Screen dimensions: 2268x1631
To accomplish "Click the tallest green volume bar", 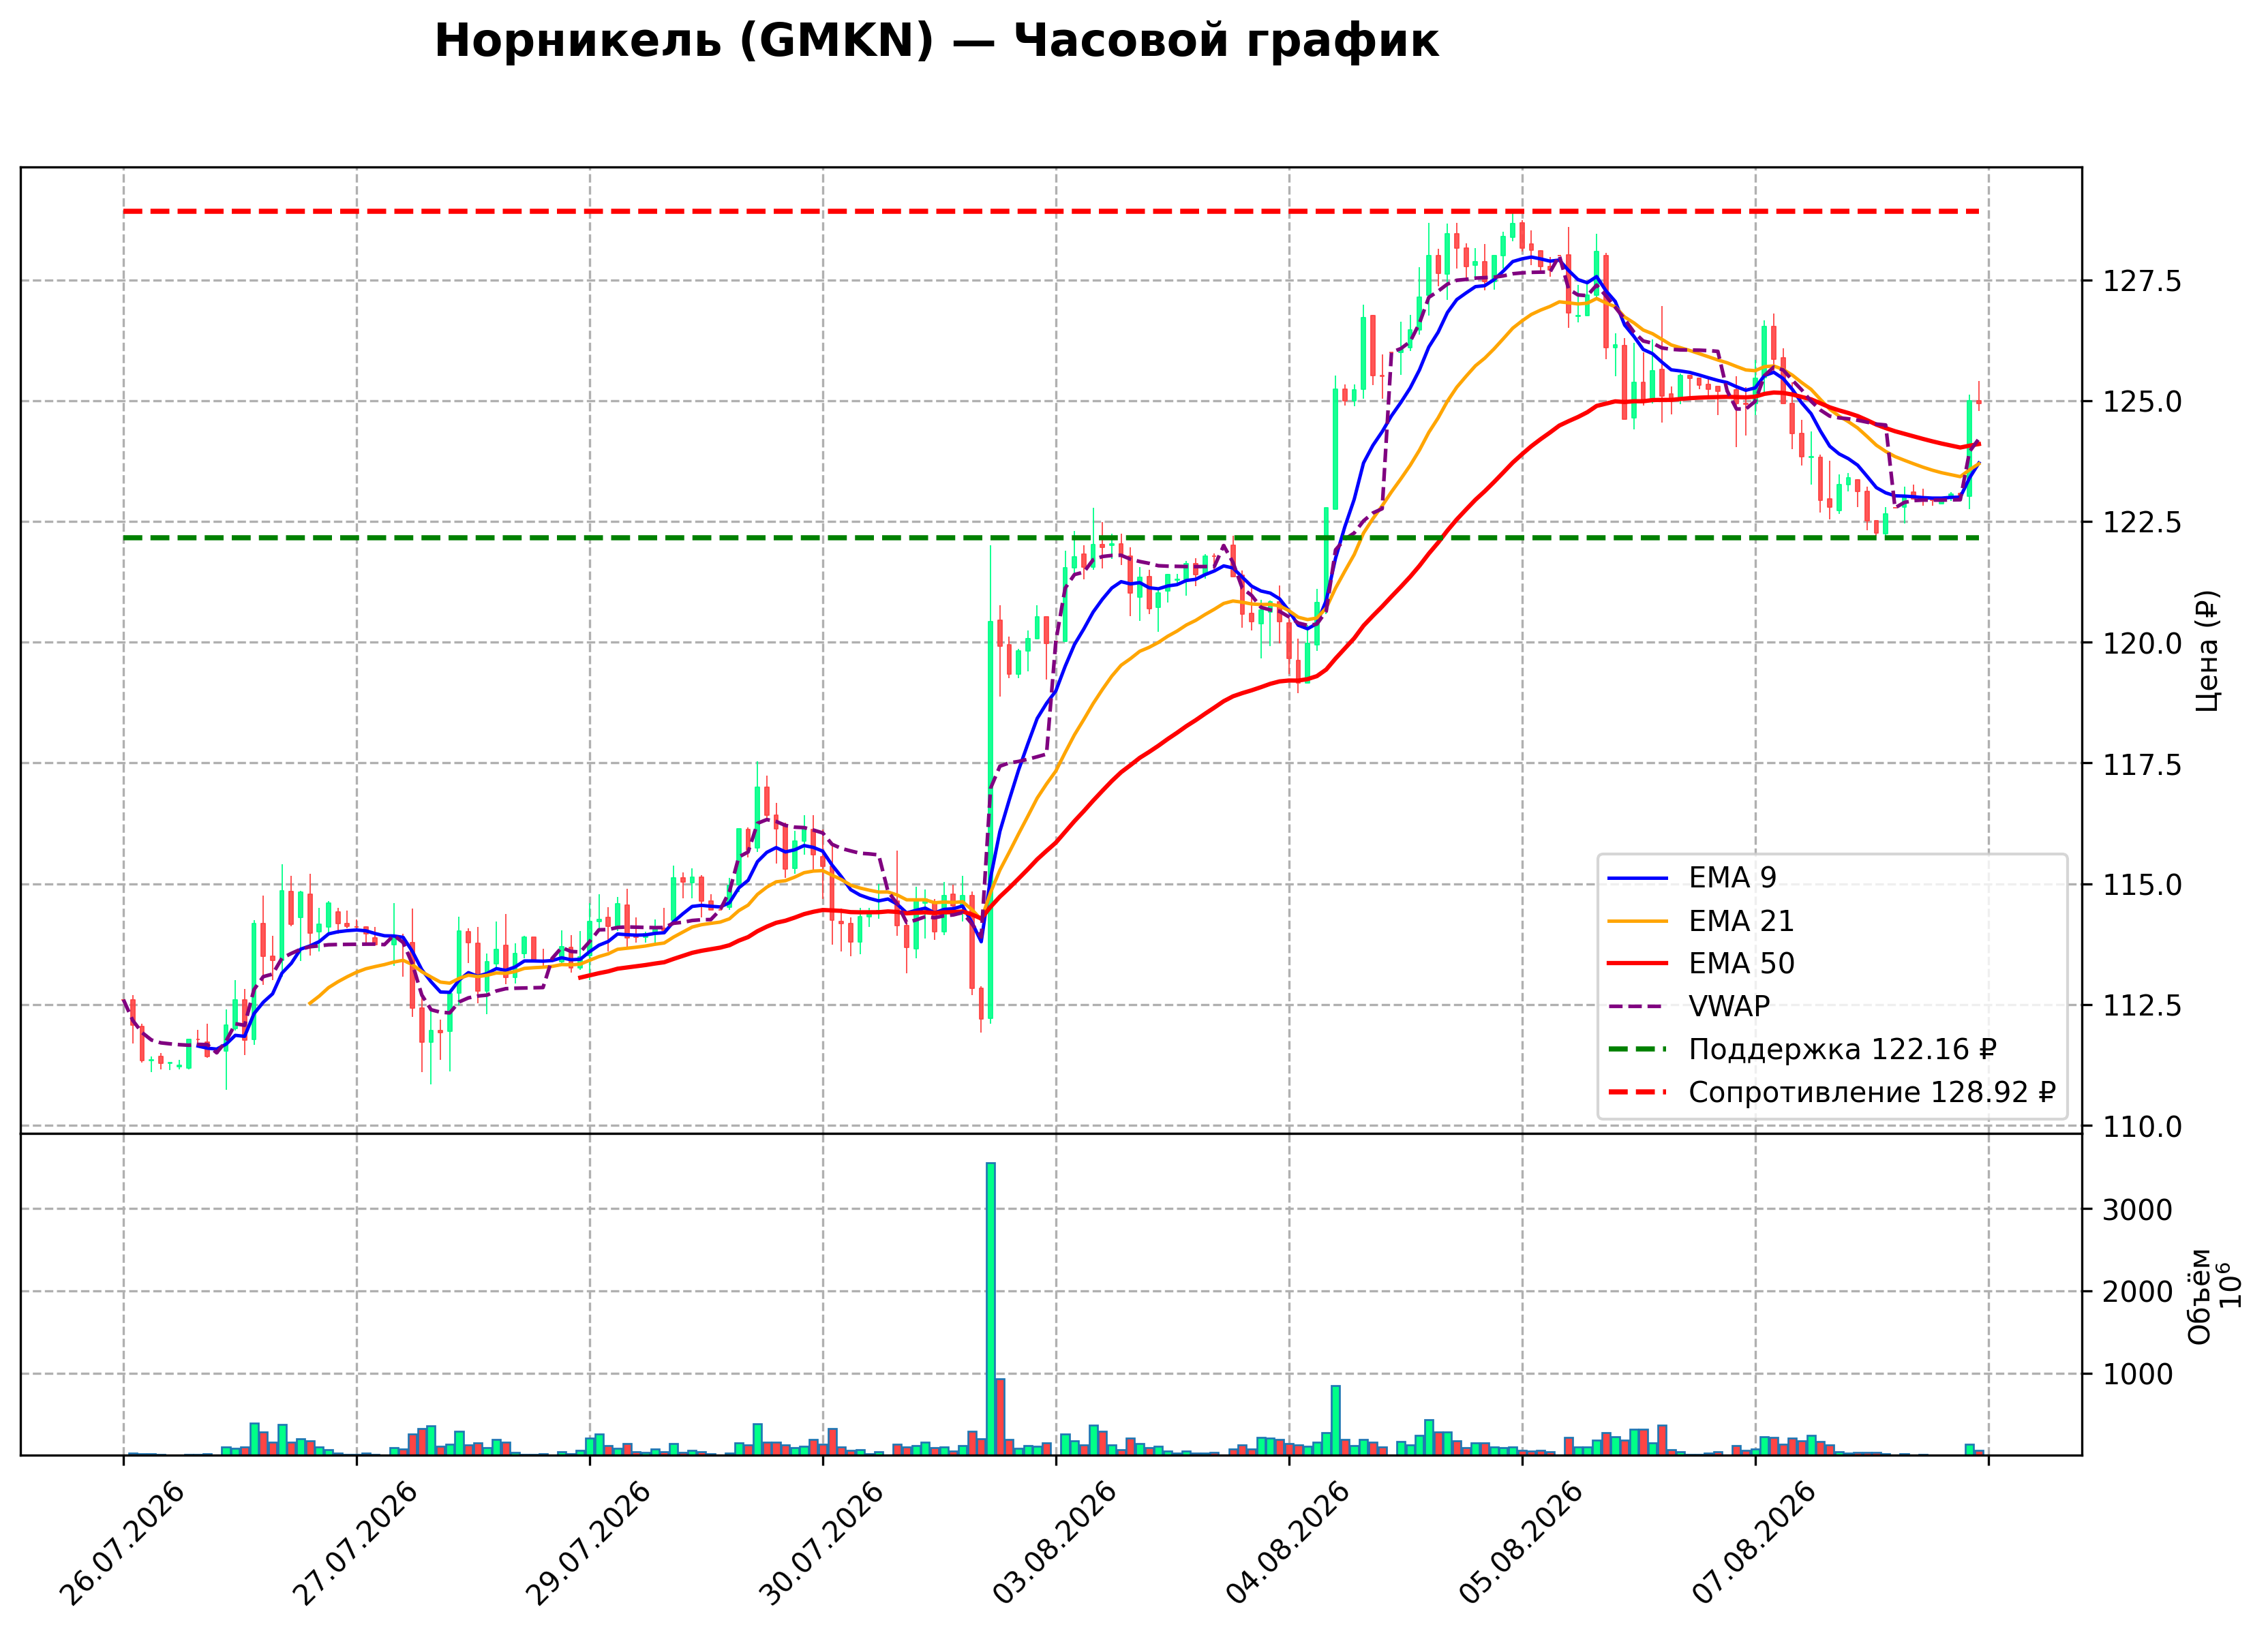I will [x=990, y=1308].
